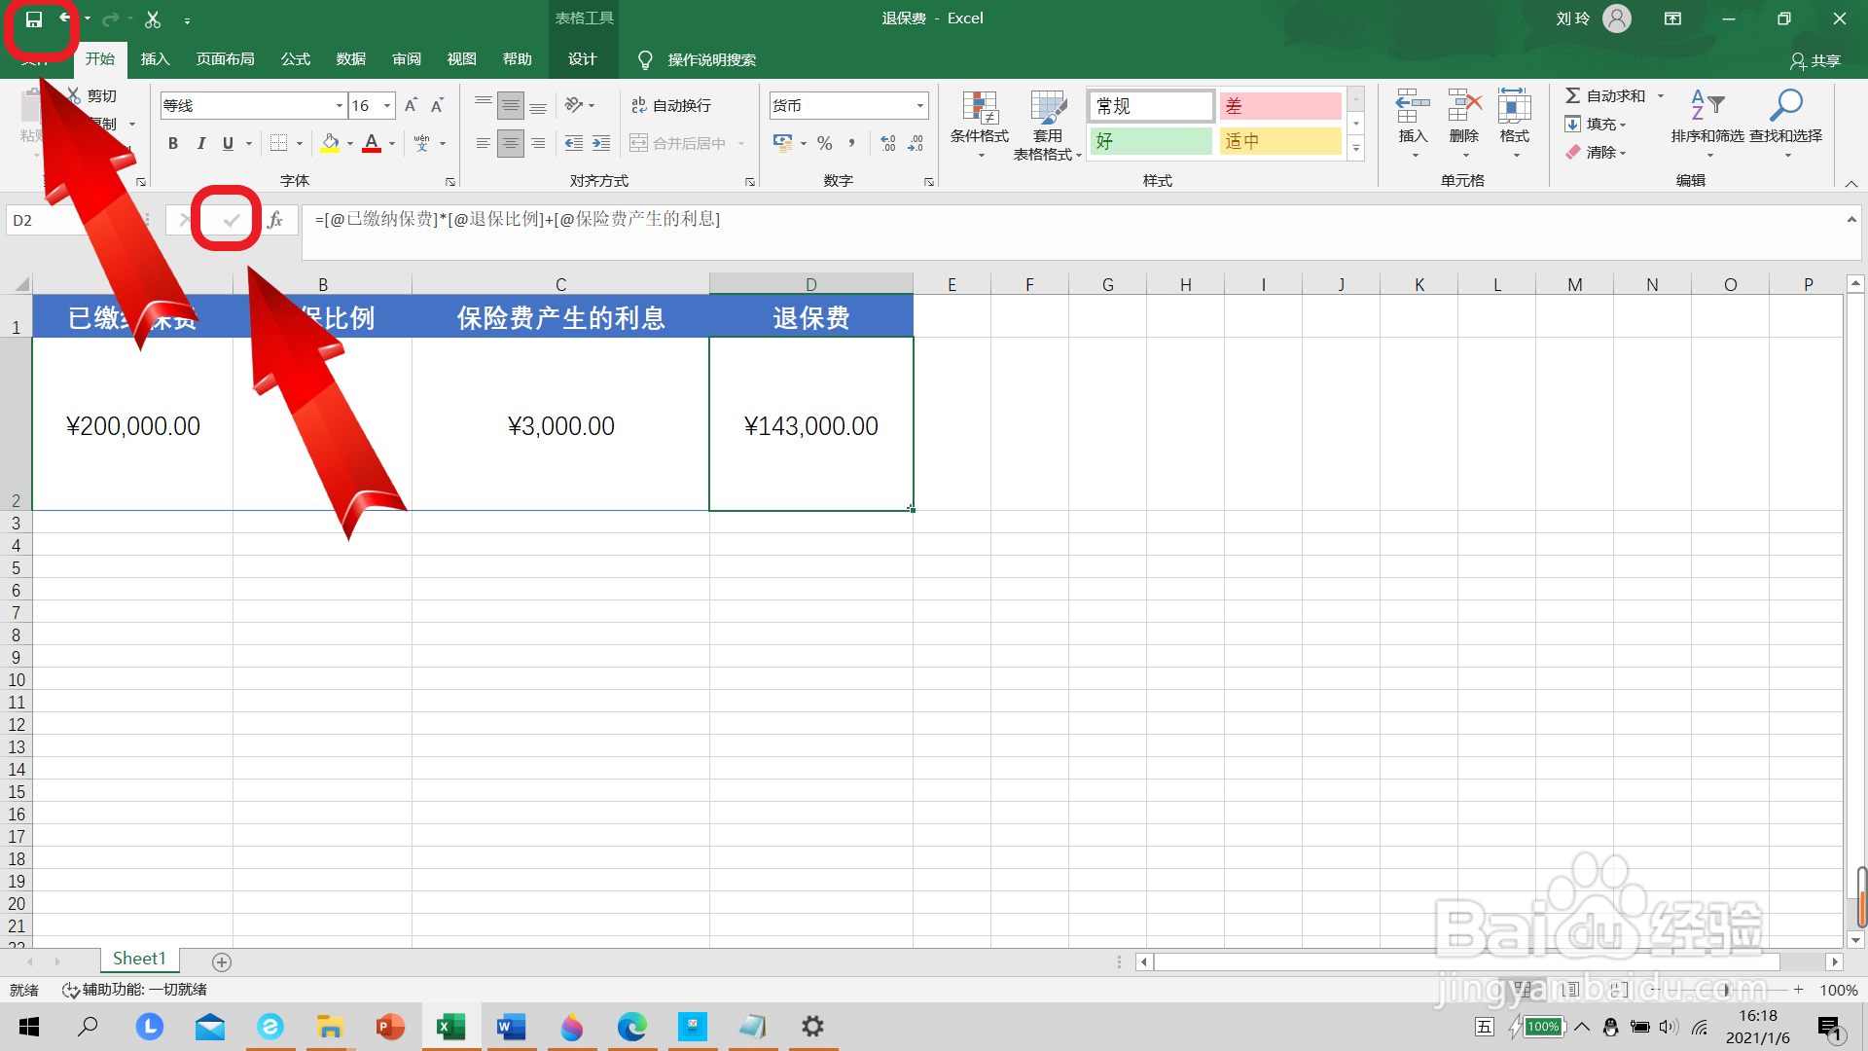The width and height of the screenshot is (1868, 1051).
Task: Align text left icon
Action: (x=484, y=143)
